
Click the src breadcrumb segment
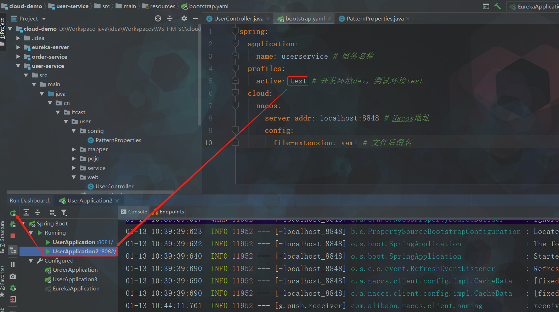[x=102, y=6]
